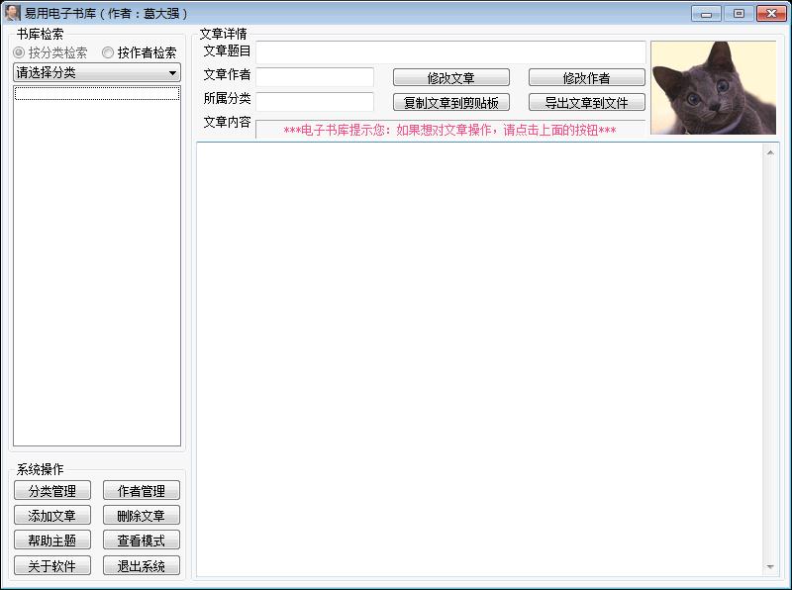Select the 按分类检索 radio button
This screenshot has width=792, height=590.
point(50,52)
